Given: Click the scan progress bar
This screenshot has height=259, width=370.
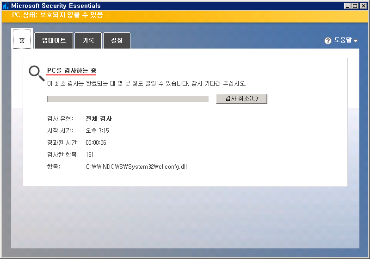Looking at the screenshot, I should coord(128,99).
